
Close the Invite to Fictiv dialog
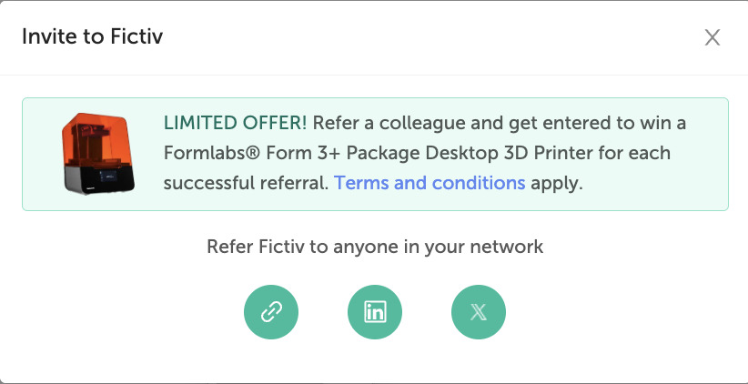(713, 37)
